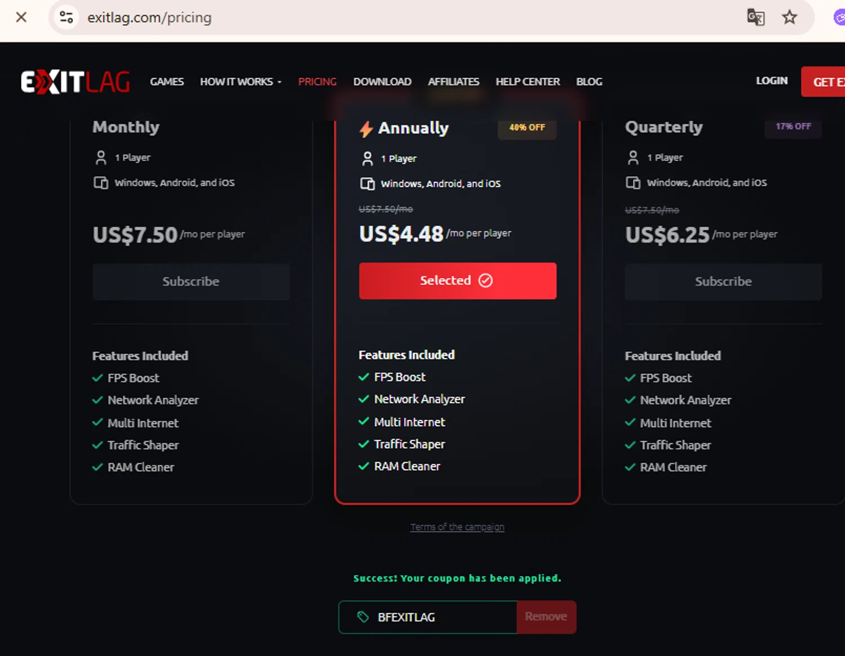Click the ExitLag logo

[x=75, y=82]
